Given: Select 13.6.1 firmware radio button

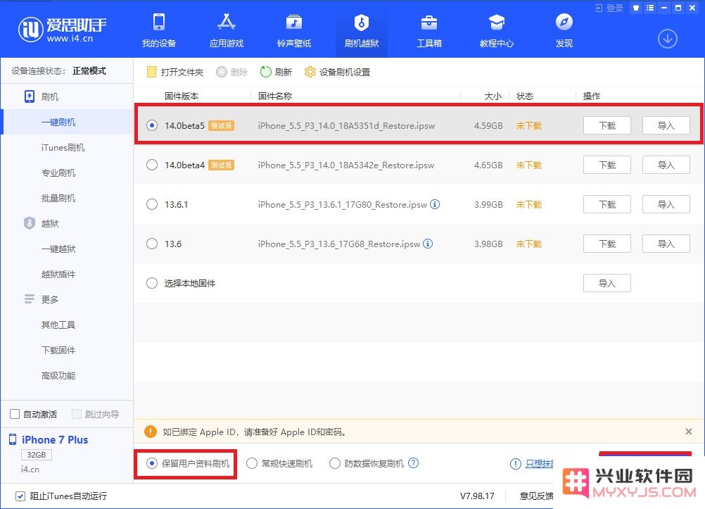Looking at the screenshot, I should coord(152,204).
